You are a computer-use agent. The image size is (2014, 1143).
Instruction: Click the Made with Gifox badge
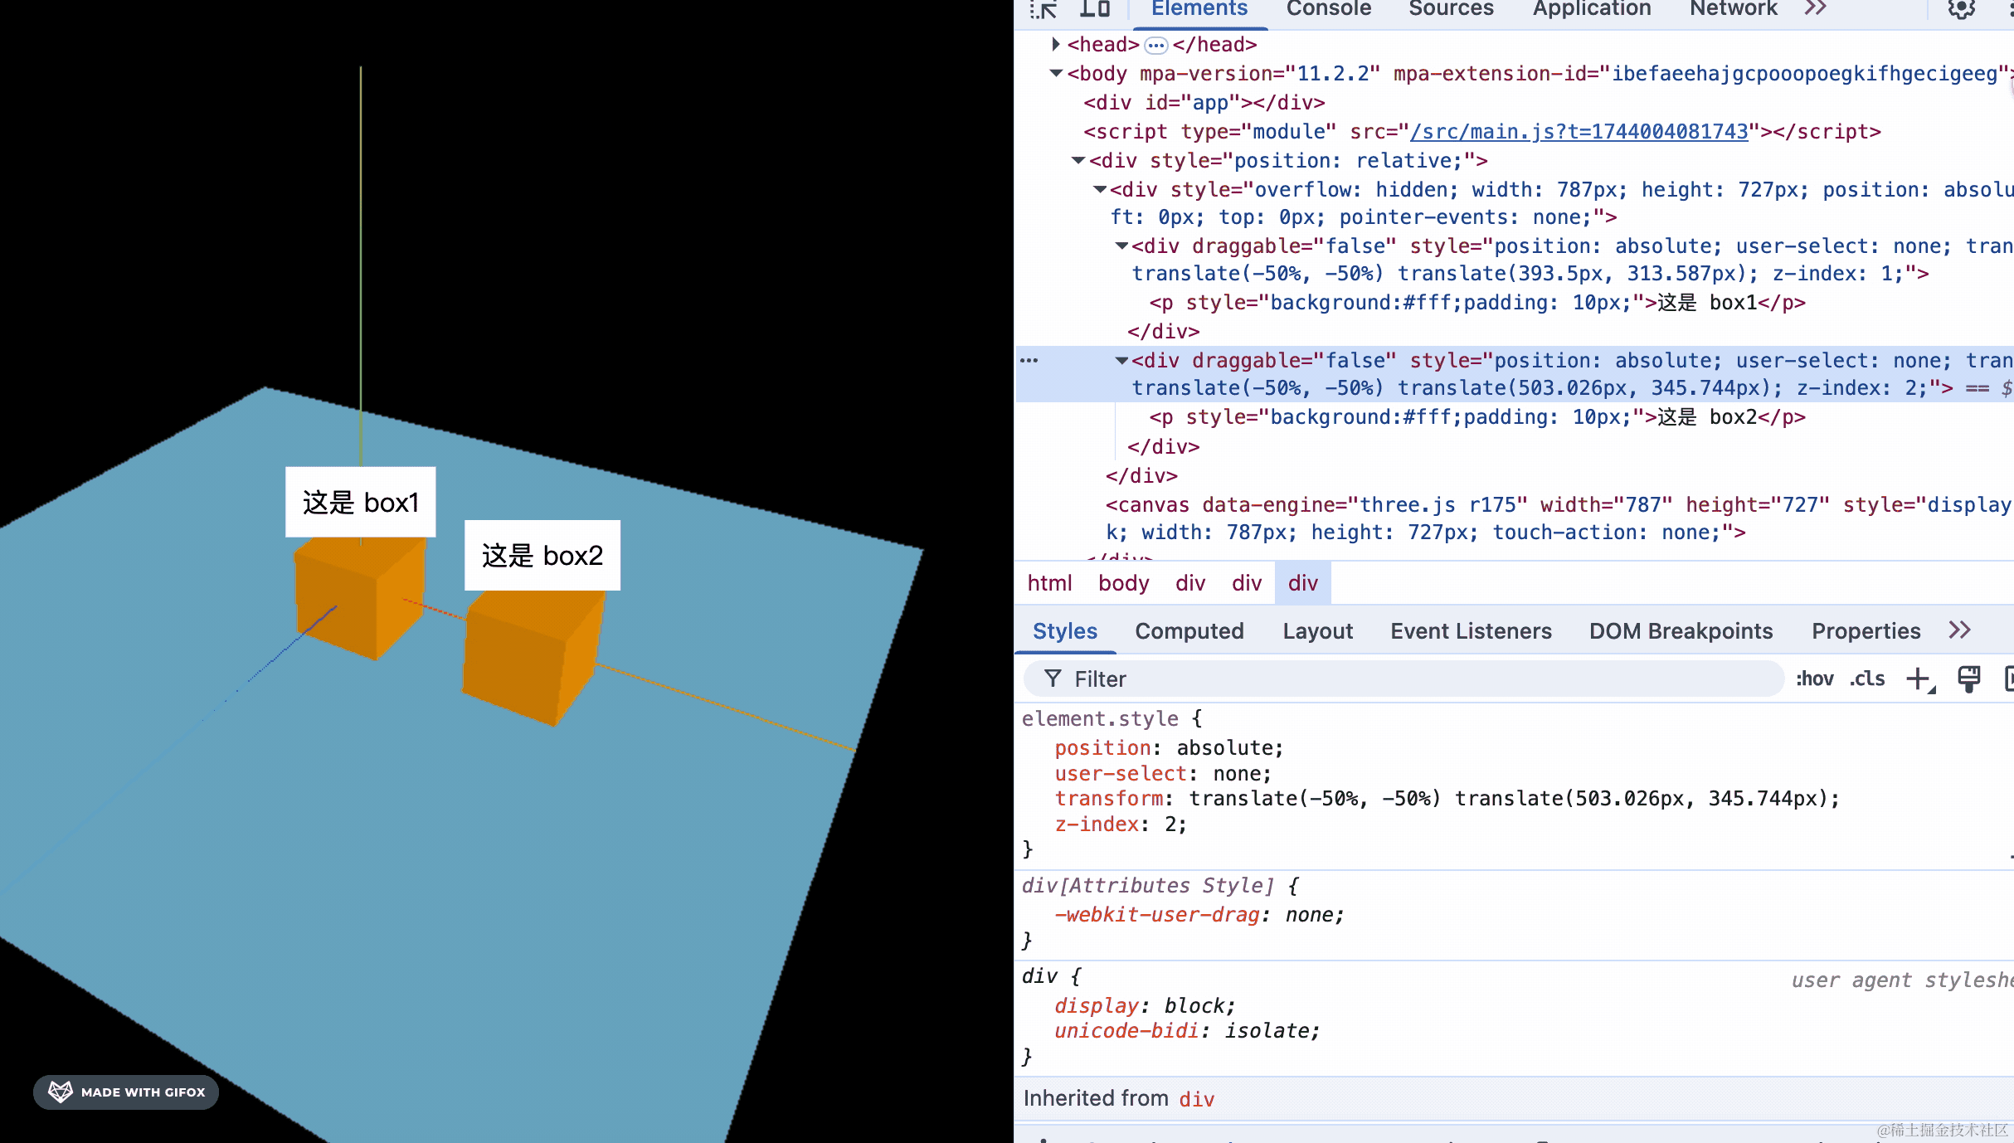[126, 1092]
